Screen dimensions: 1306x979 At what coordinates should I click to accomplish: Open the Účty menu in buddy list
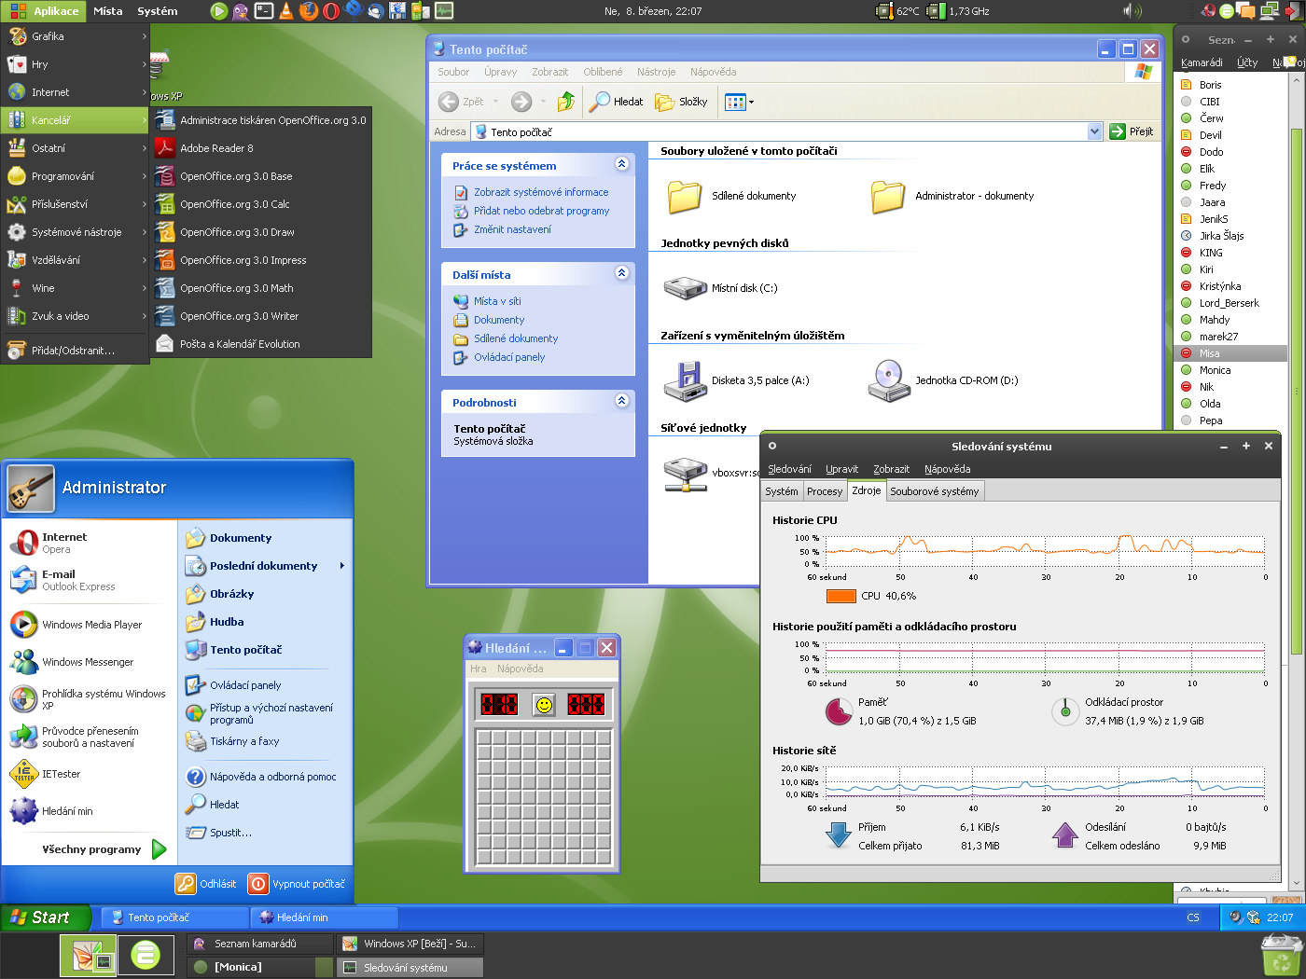1247,62
